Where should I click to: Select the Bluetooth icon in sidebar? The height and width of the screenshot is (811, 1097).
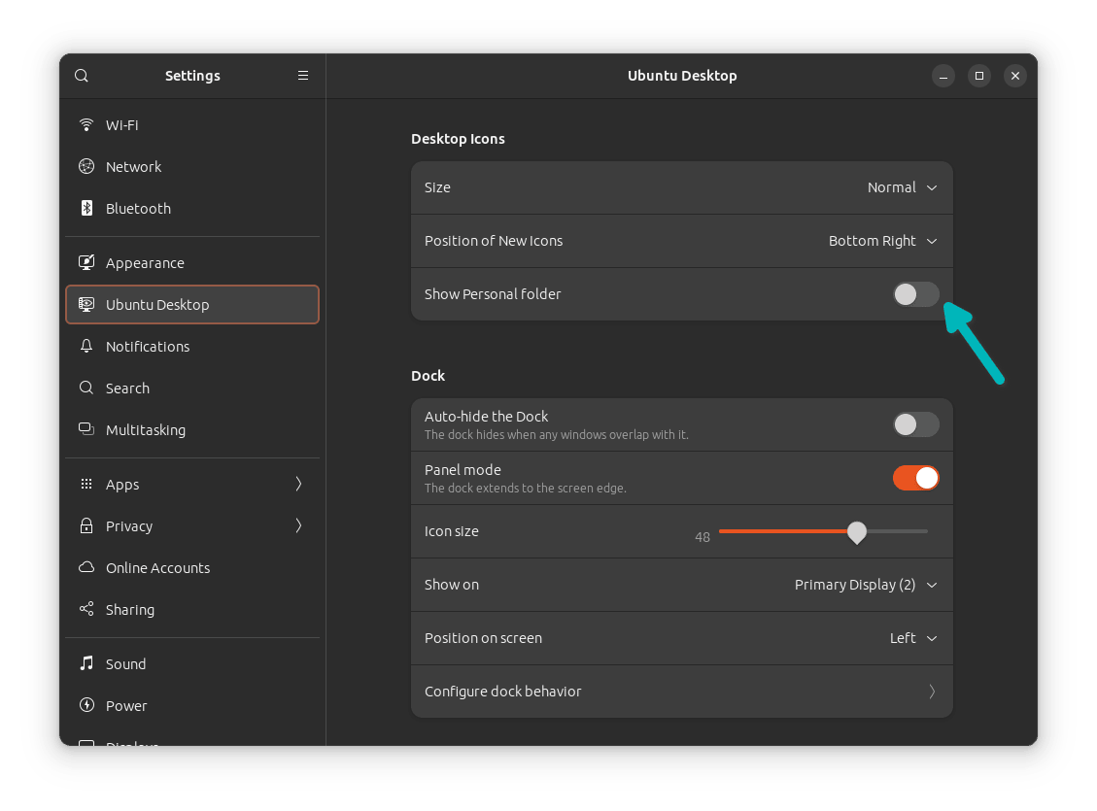(x=86, y=209)
